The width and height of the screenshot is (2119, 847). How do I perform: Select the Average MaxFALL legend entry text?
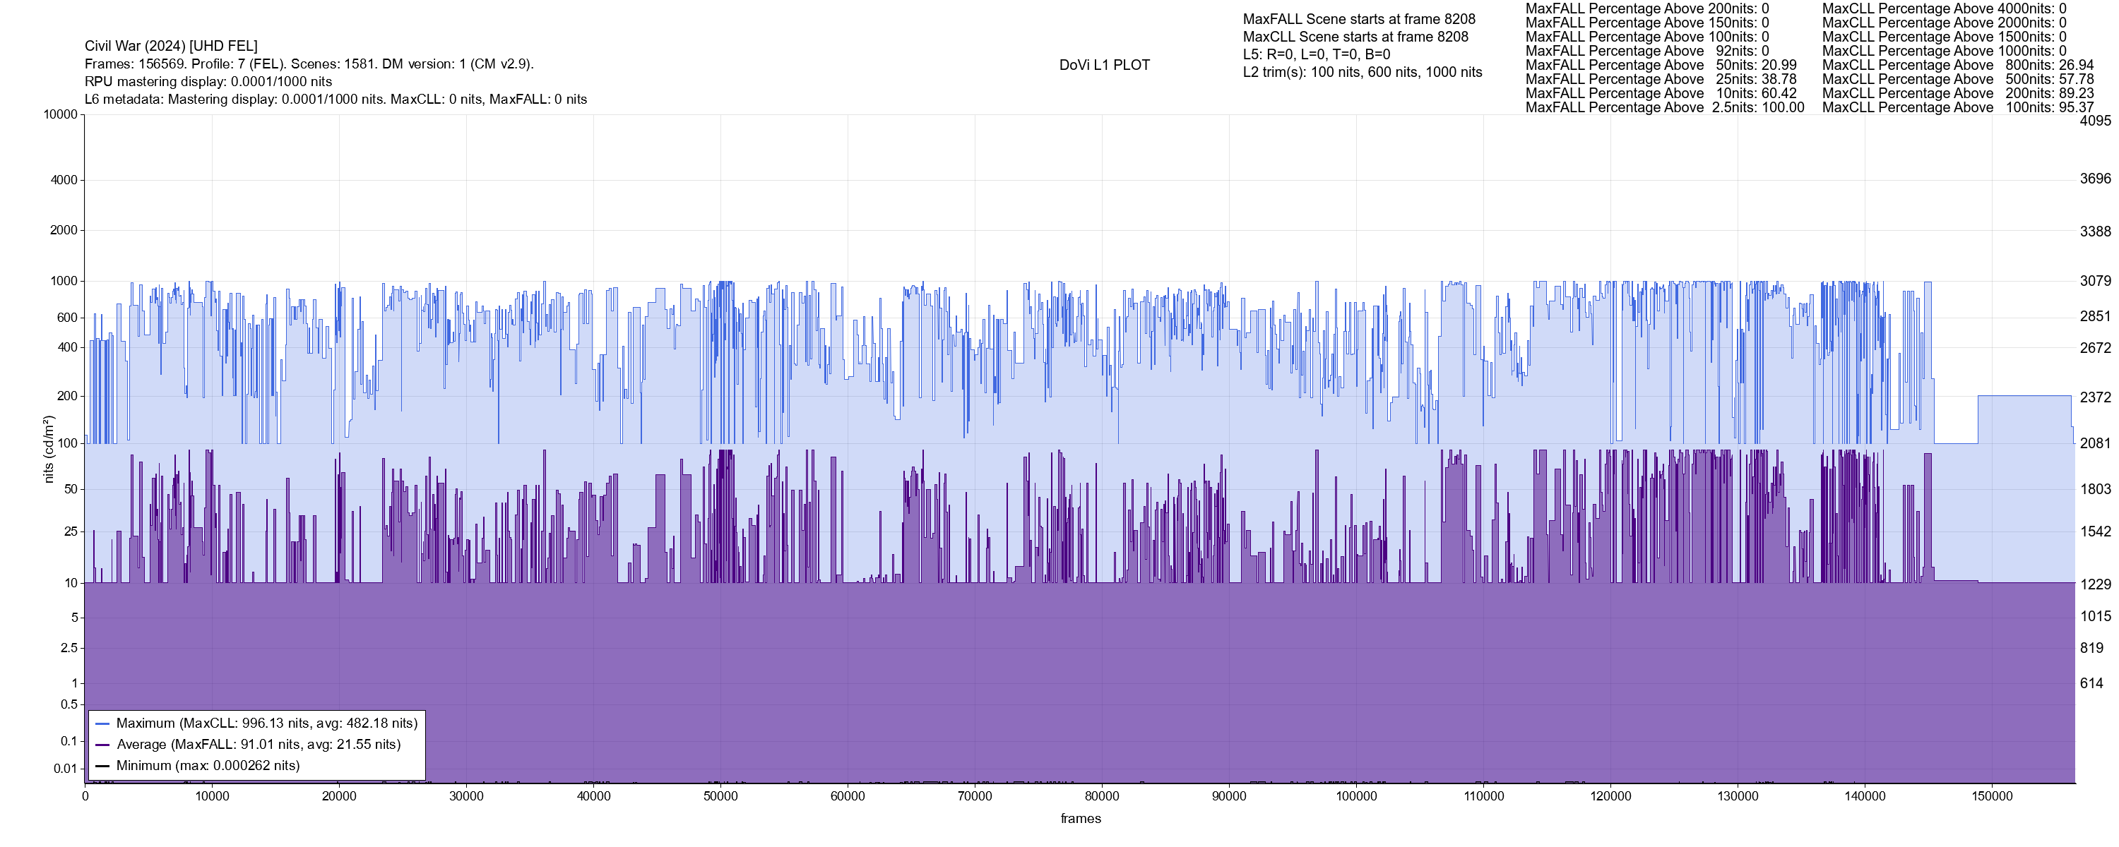pyautogui.click(x=259, y=745)
